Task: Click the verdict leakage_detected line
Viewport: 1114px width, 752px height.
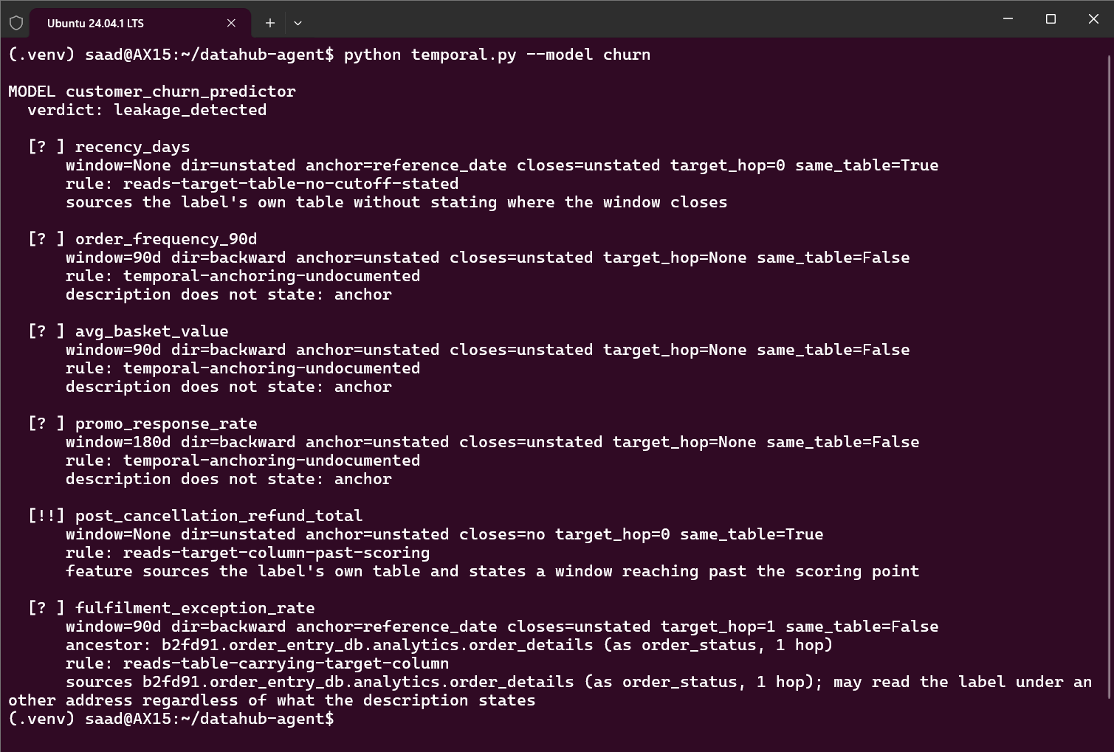Action: 147,110
